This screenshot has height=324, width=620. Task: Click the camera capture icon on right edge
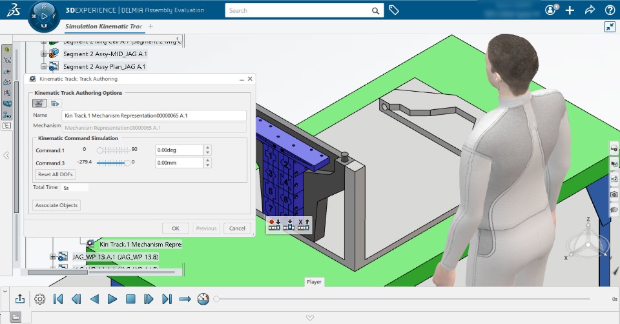point(614,194)
